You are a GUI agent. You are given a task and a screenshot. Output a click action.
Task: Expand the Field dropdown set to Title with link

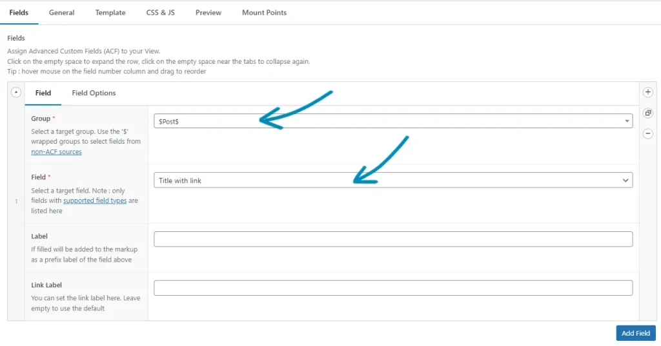click(x=392, y=180)
